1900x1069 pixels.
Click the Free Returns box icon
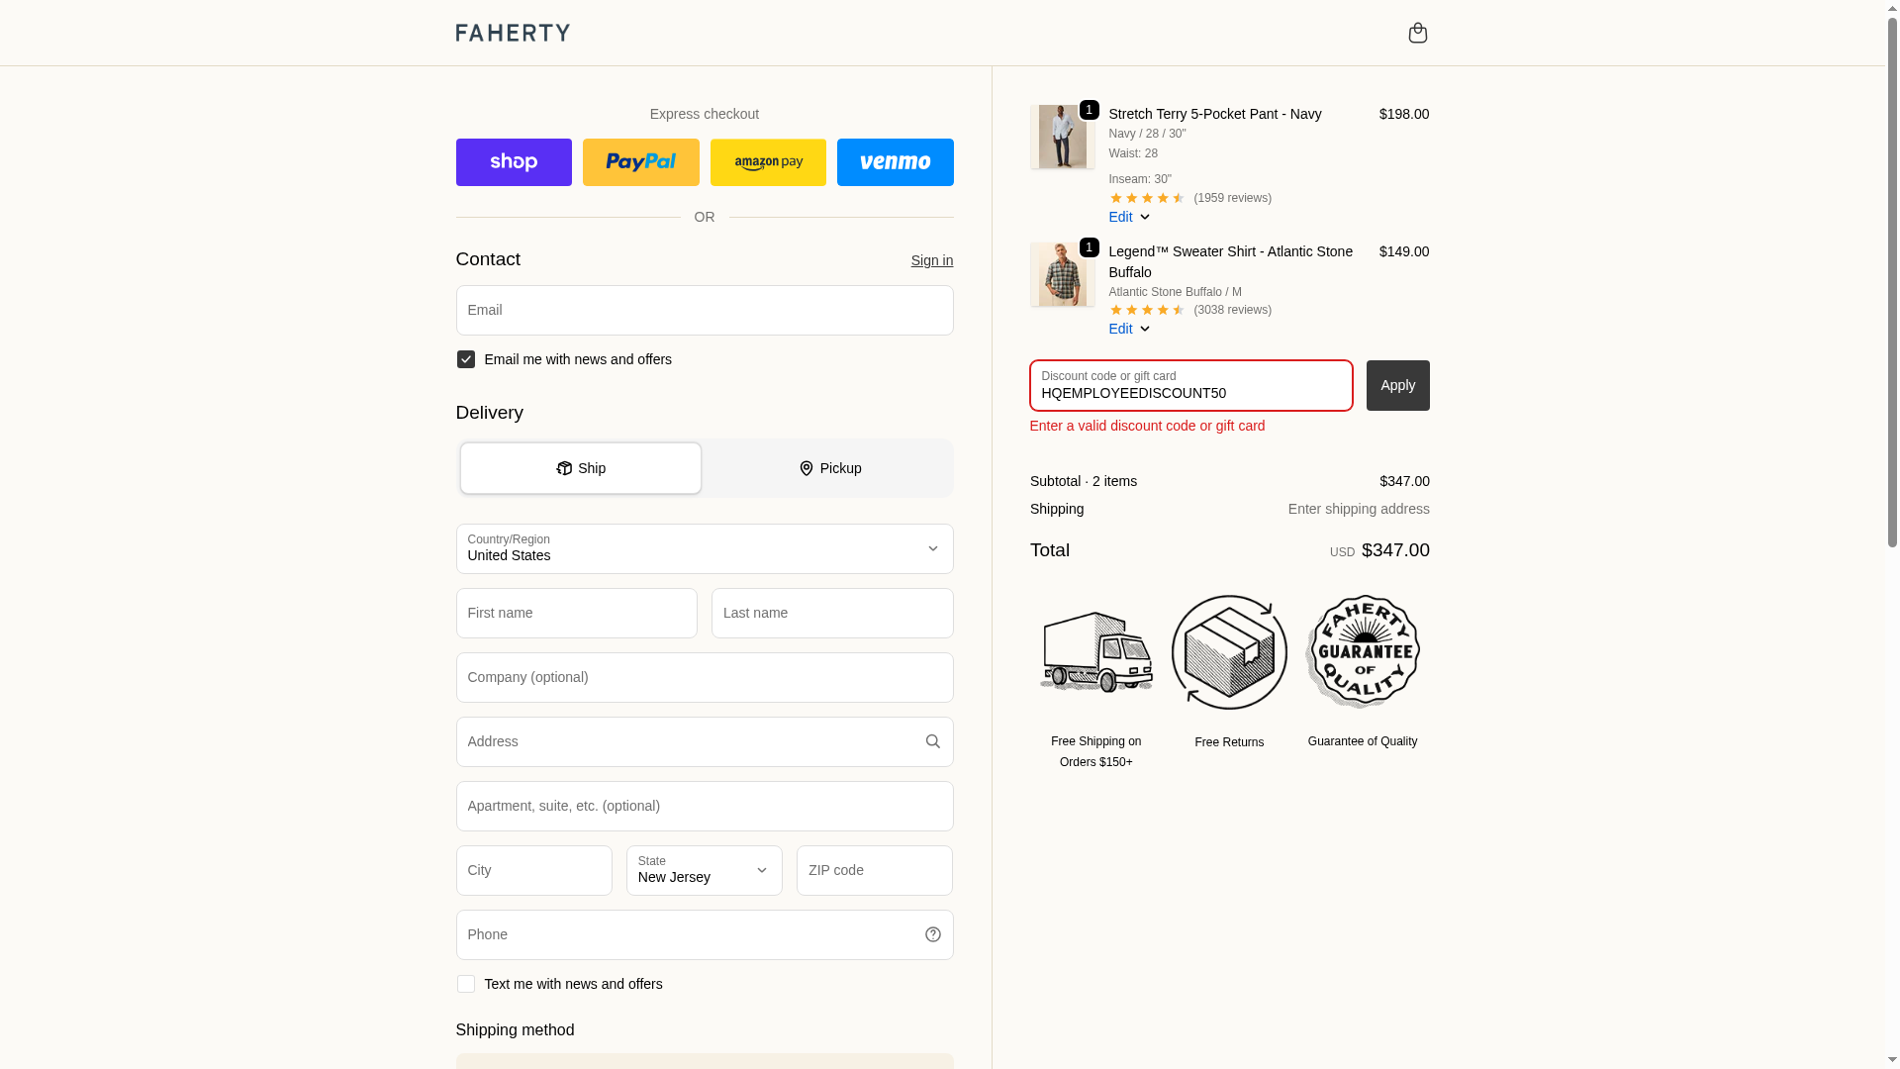(1229, 652)
